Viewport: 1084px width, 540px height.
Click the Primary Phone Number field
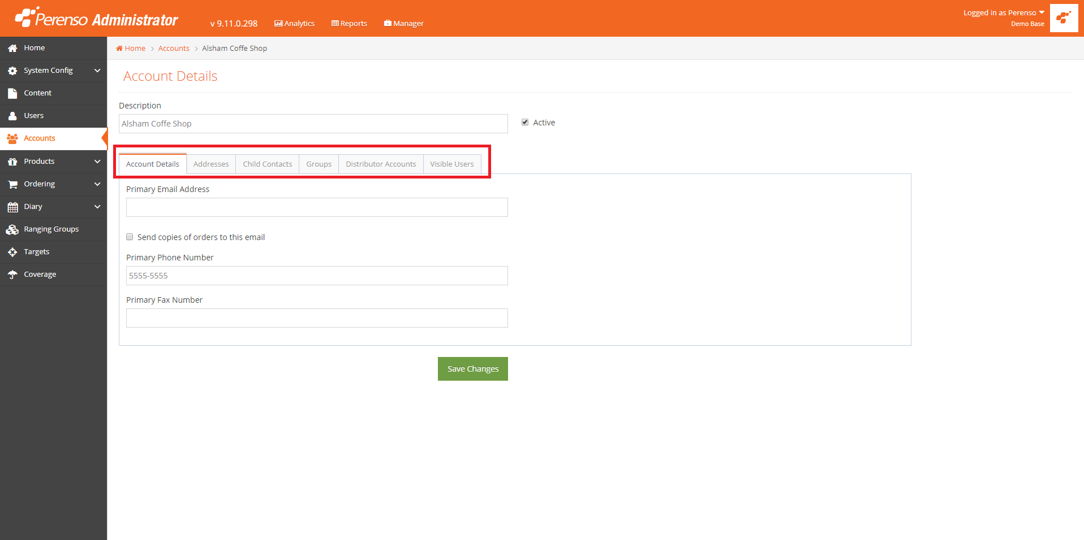317,276
